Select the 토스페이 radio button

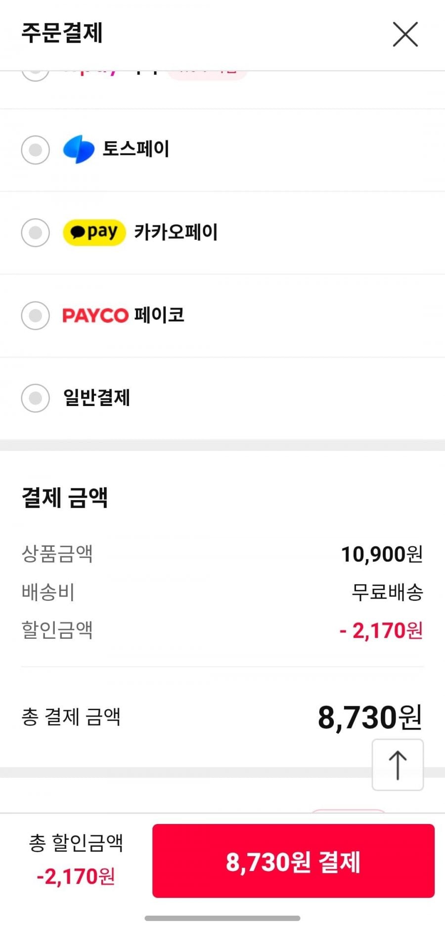pyautogui.click(x=36, y=150)
